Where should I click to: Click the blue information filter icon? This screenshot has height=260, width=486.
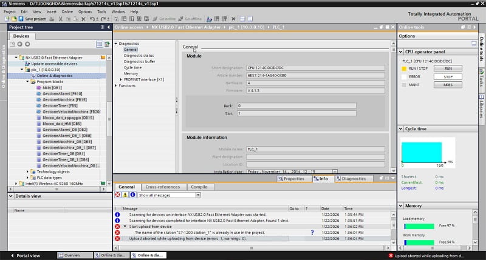pos(132,195)
